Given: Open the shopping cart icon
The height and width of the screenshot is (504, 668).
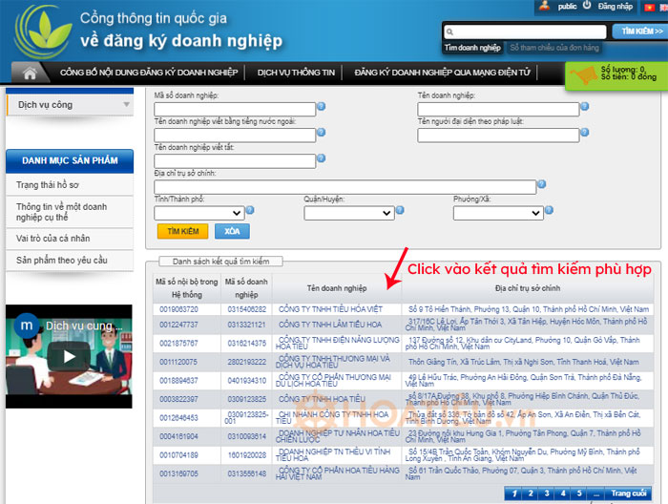Looking at the screenshot, I should click(581, 73).
